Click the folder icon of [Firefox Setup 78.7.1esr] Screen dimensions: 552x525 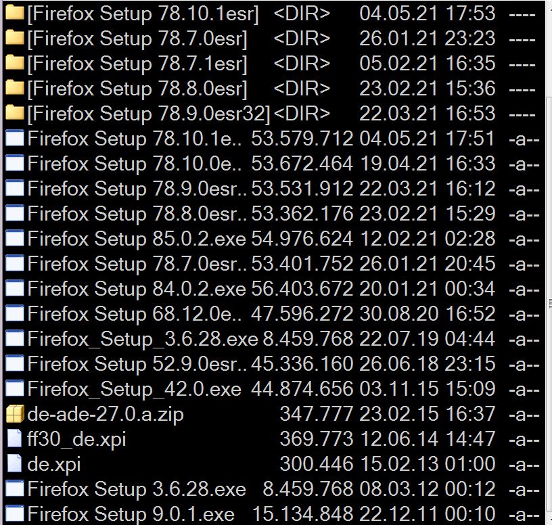(15, 63)
